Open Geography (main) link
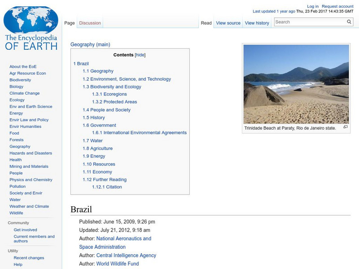Viewport: 359px width, 269px height. point(90,44)
